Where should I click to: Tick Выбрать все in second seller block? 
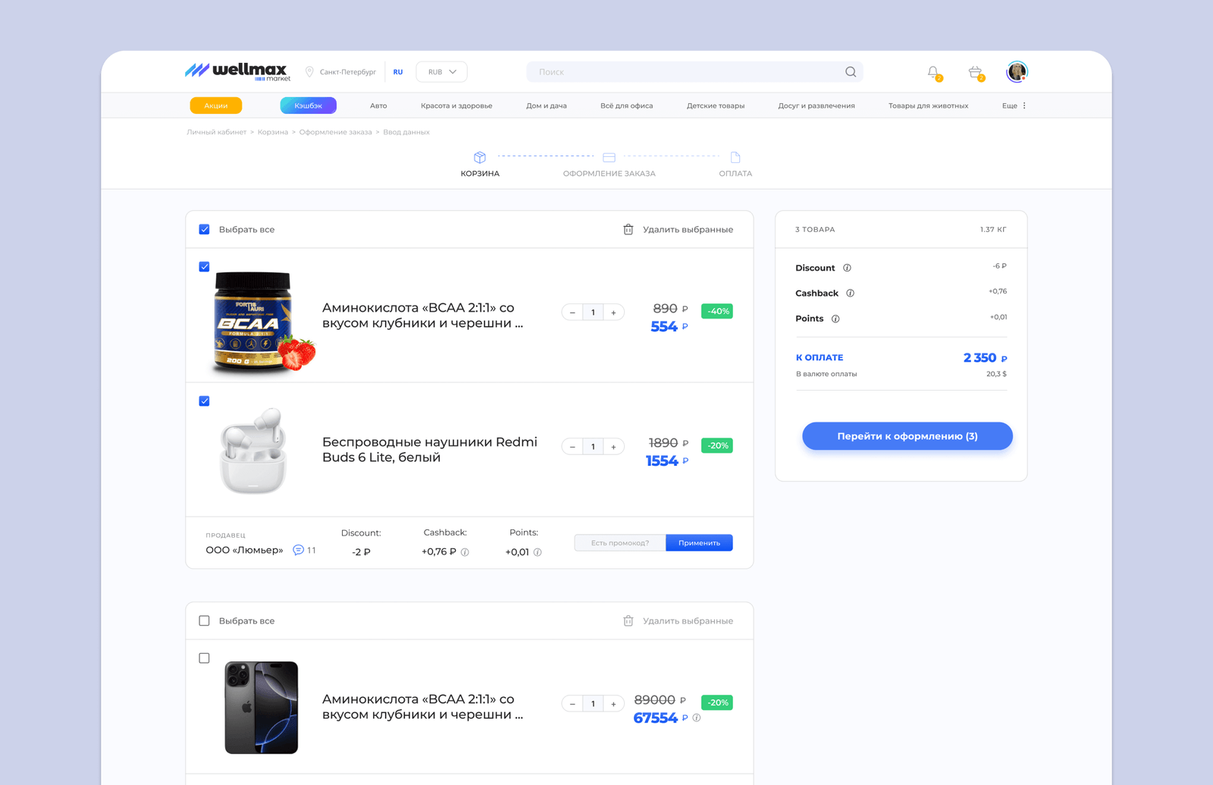(x=204, y=620)
